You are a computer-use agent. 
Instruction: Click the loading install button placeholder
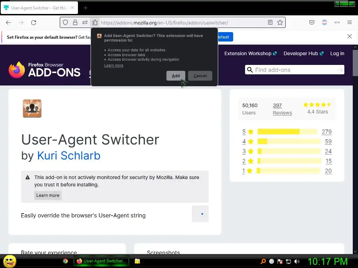pos(200,214)
